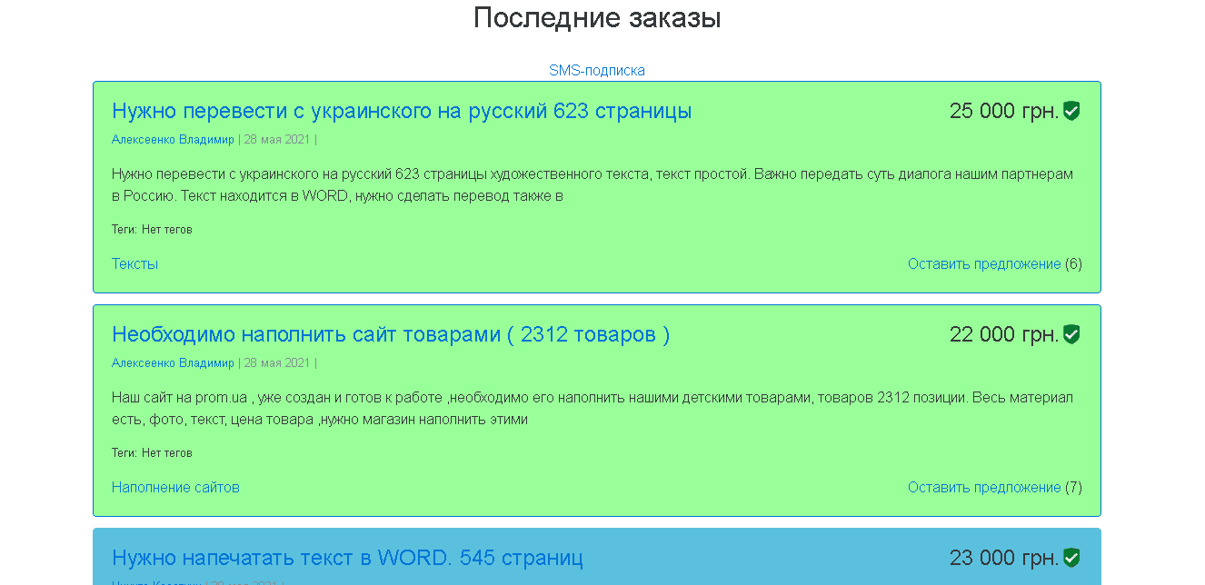Image resolution: width=1205 pixels, height=585 pixels.
Task: Click the description text of the translation order
Action: 592,185
